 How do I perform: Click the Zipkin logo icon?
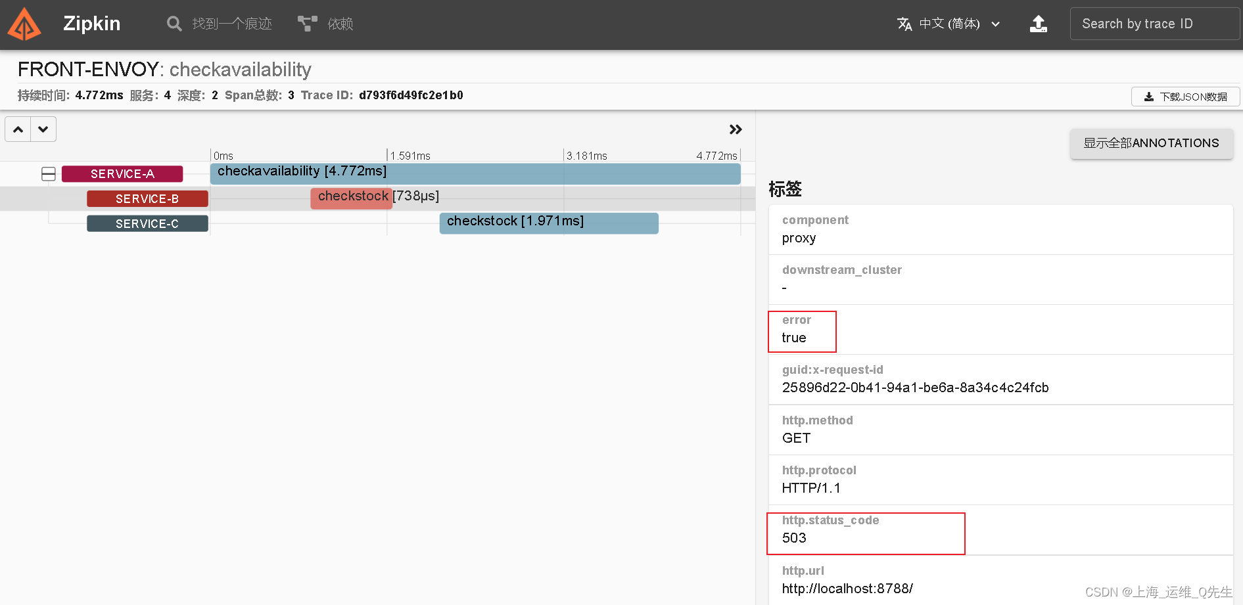pyautogui.click(x=24, y=24)
